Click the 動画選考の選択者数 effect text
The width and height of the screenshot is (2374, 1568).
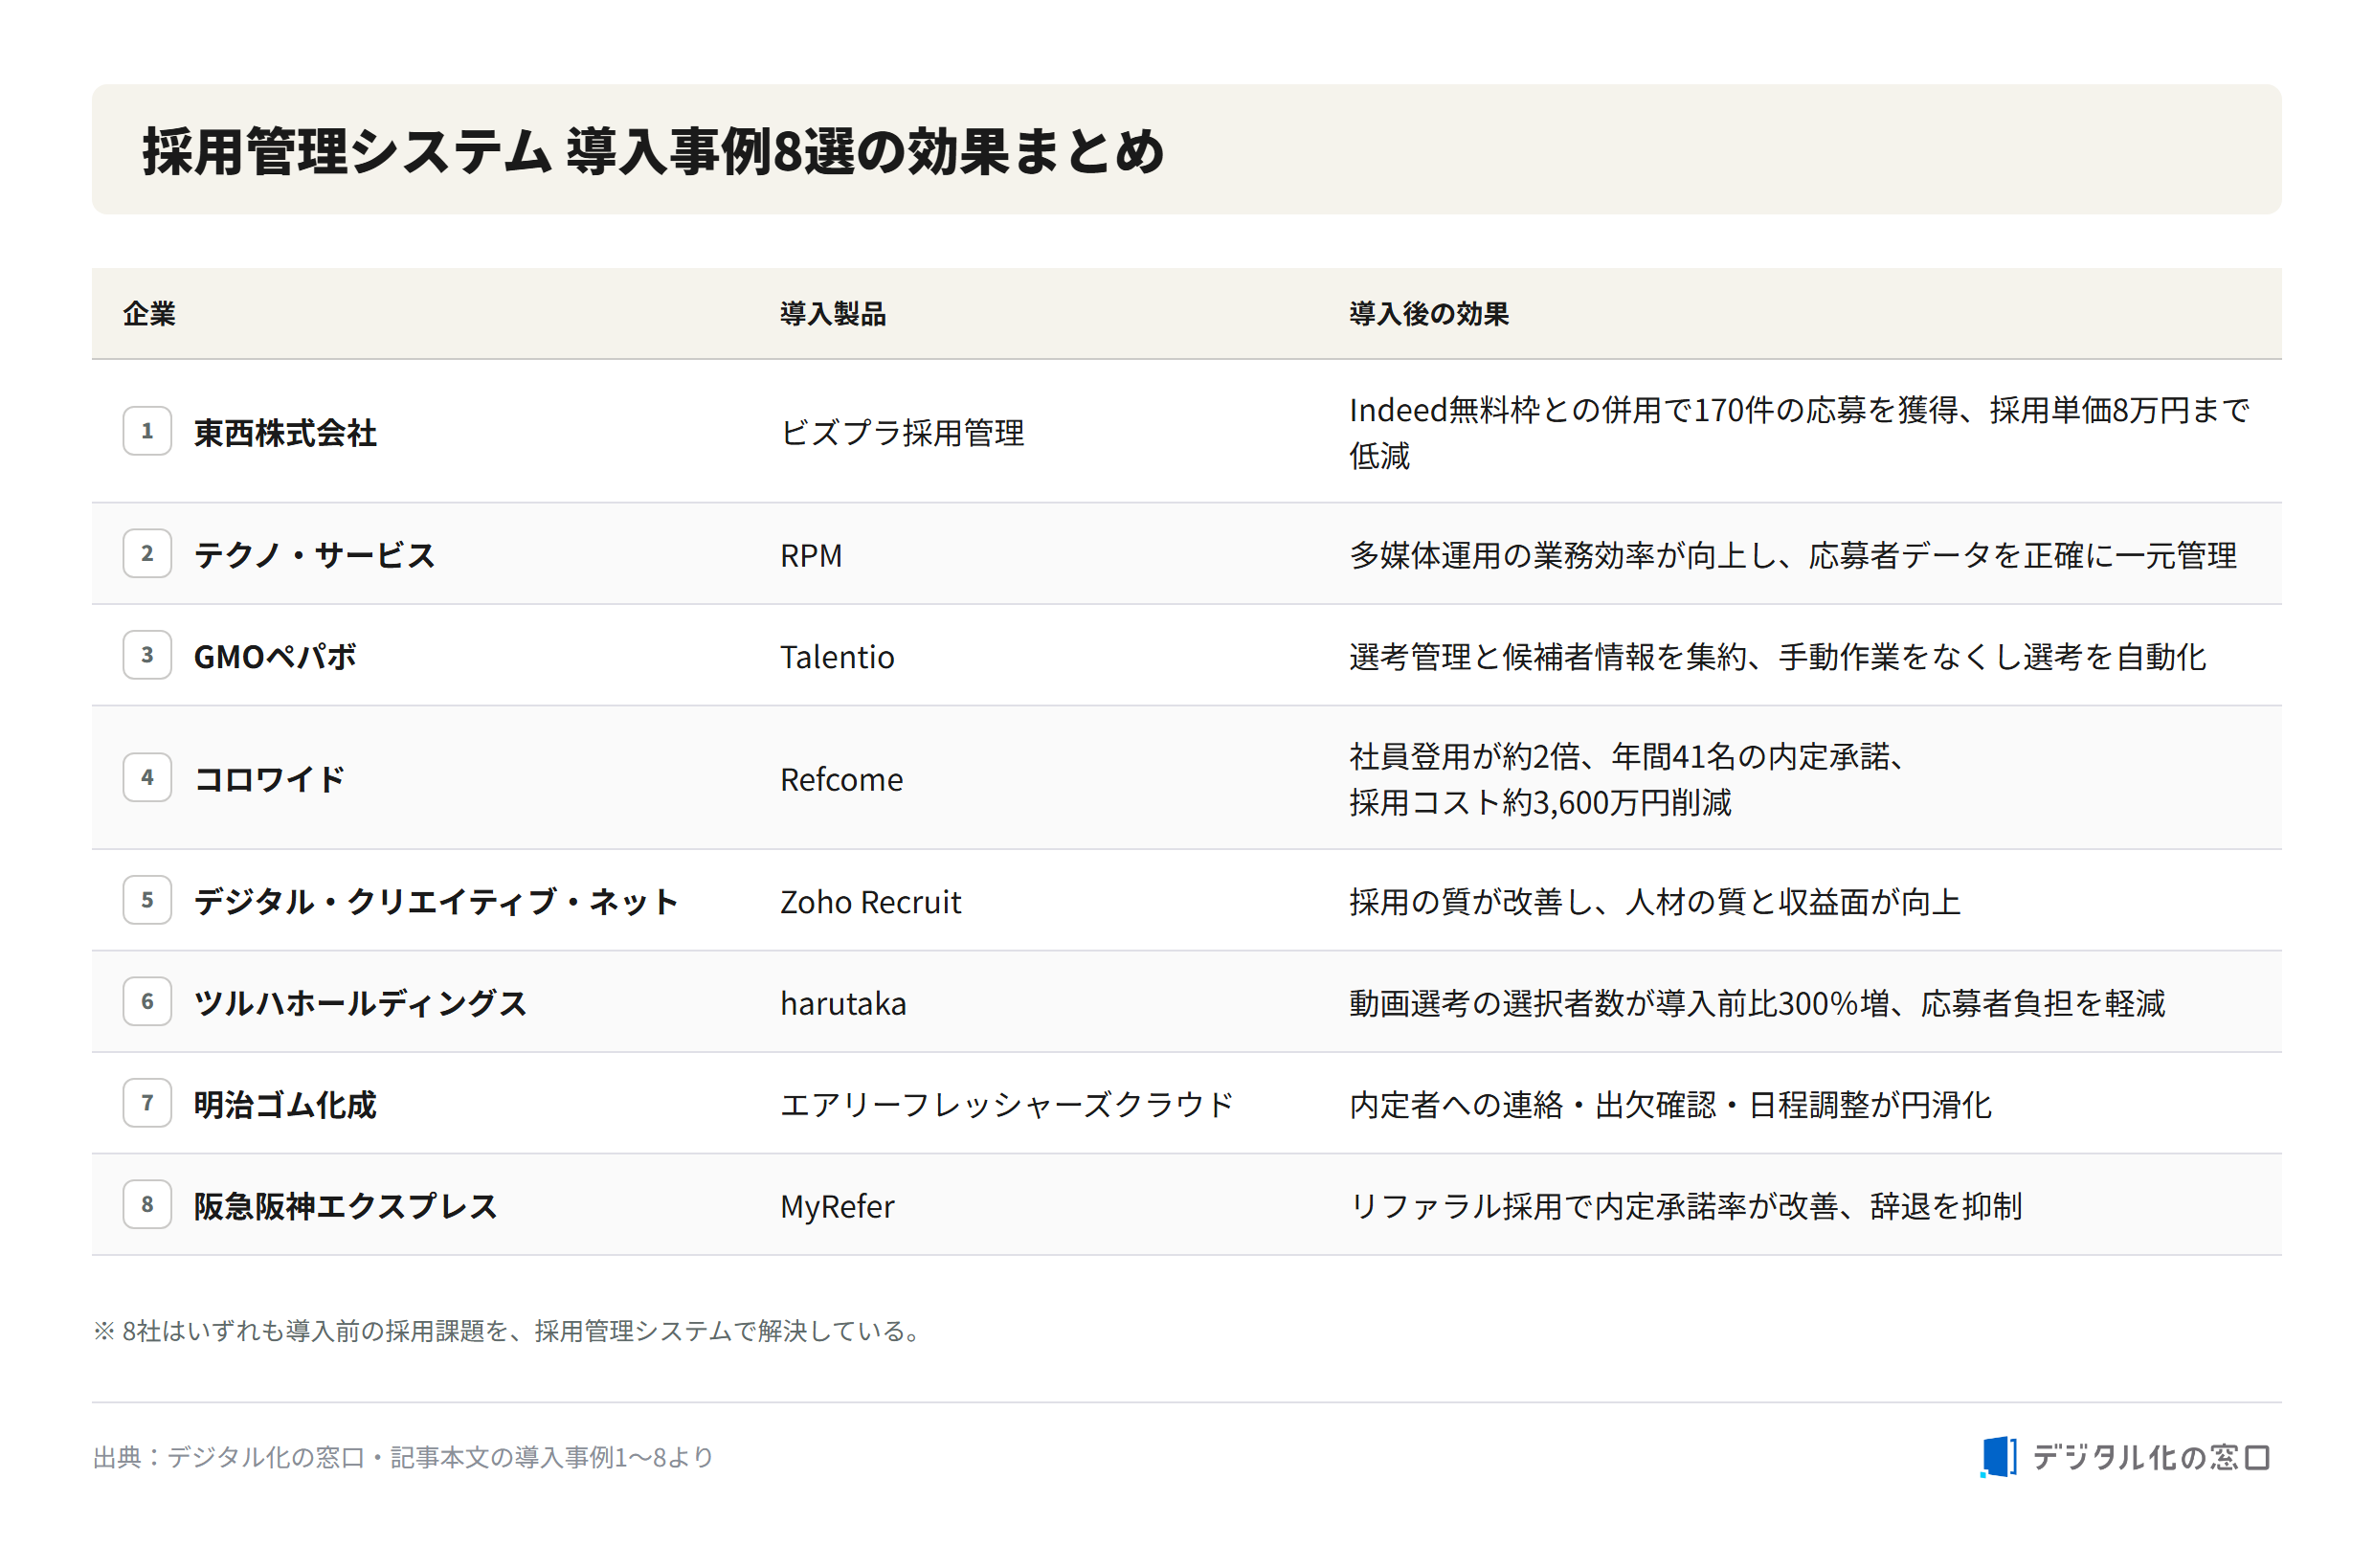pyautogui.click(x=1757, y=1003)
